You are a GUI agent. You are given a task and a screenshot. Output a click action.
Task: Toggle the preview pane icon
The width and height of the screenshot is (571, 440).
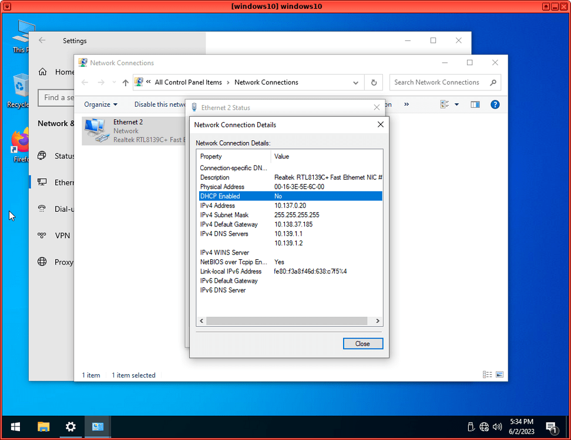pos(475,105)
